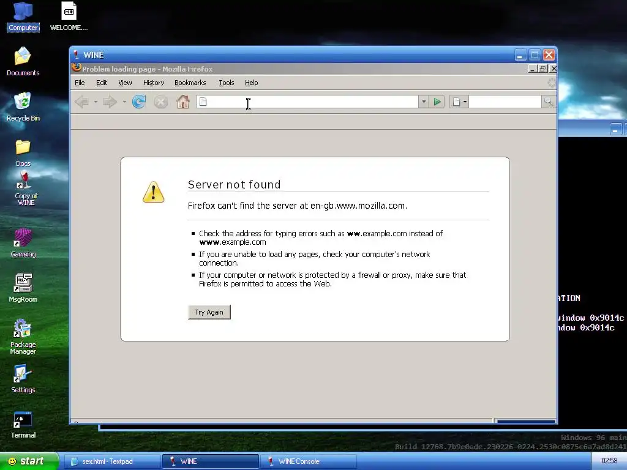Close the WINE window
This screenshot has height=470, width=627.
(x=549, y=55)
